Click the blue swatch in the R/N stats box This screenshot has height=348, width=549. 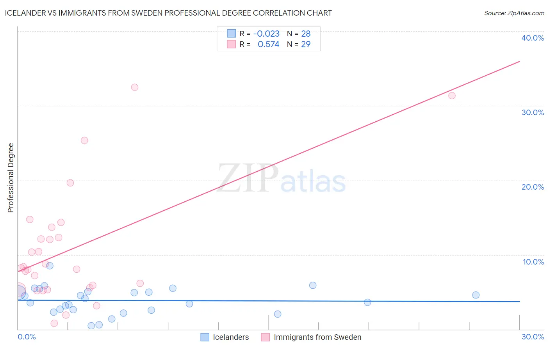tap(232, 34)
